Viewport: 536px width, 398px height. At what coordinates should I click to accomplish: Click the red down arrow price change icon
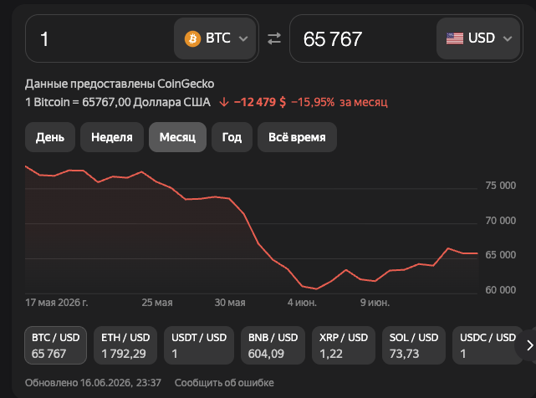(224, 102)
